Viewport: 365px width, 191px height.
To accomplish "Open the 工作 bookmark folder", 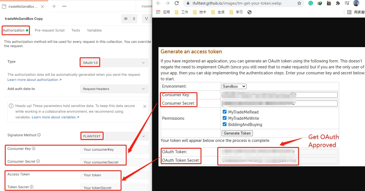I will [x=182, y=12].
